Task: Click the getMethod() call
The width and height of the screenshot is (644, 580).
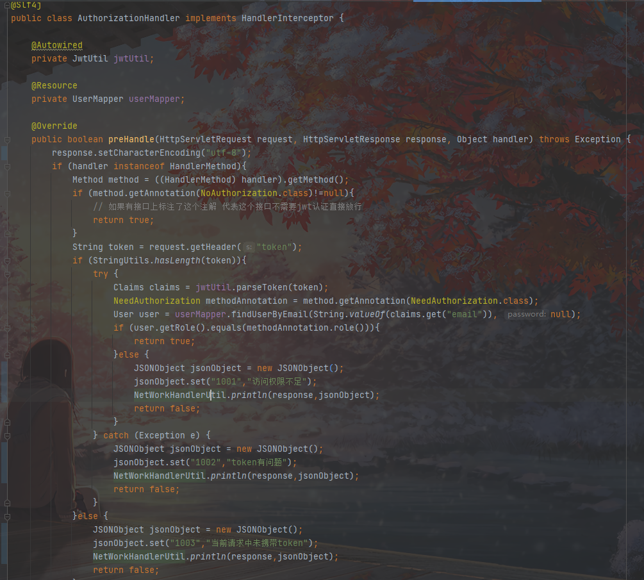Action: click(x=315, y=180)
